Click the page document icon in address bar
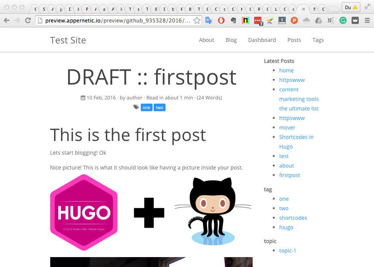 pyautogui.click(x=40, y=21)
